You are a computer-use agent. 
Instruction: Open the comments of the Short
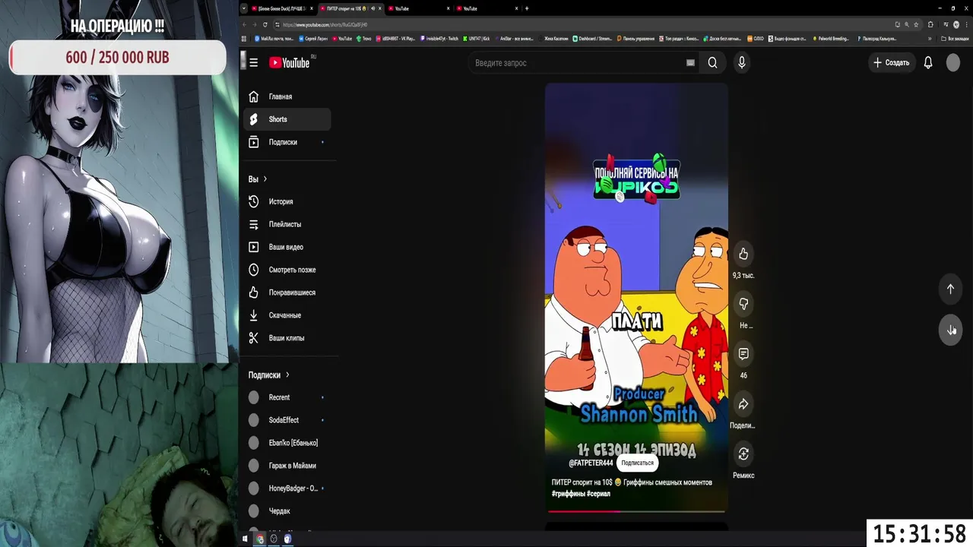[x=743, y=354]
